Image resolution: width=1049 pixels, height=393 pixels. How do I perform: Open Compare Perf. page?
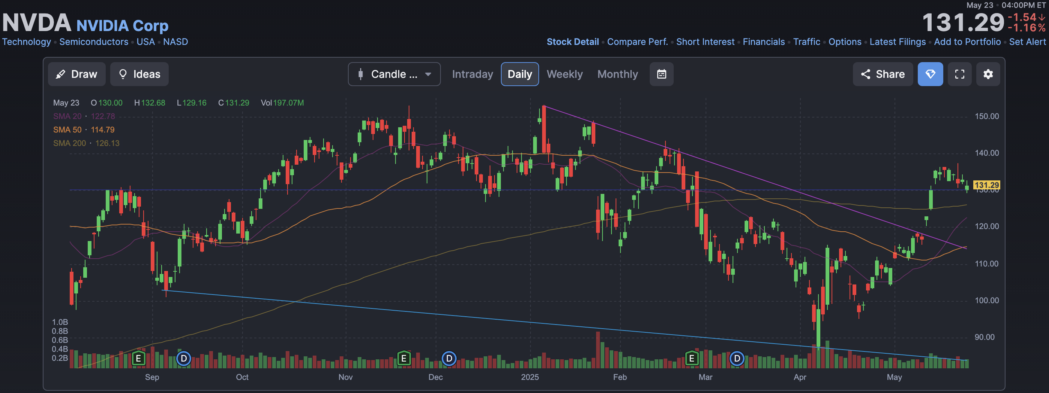pos(637,42)
